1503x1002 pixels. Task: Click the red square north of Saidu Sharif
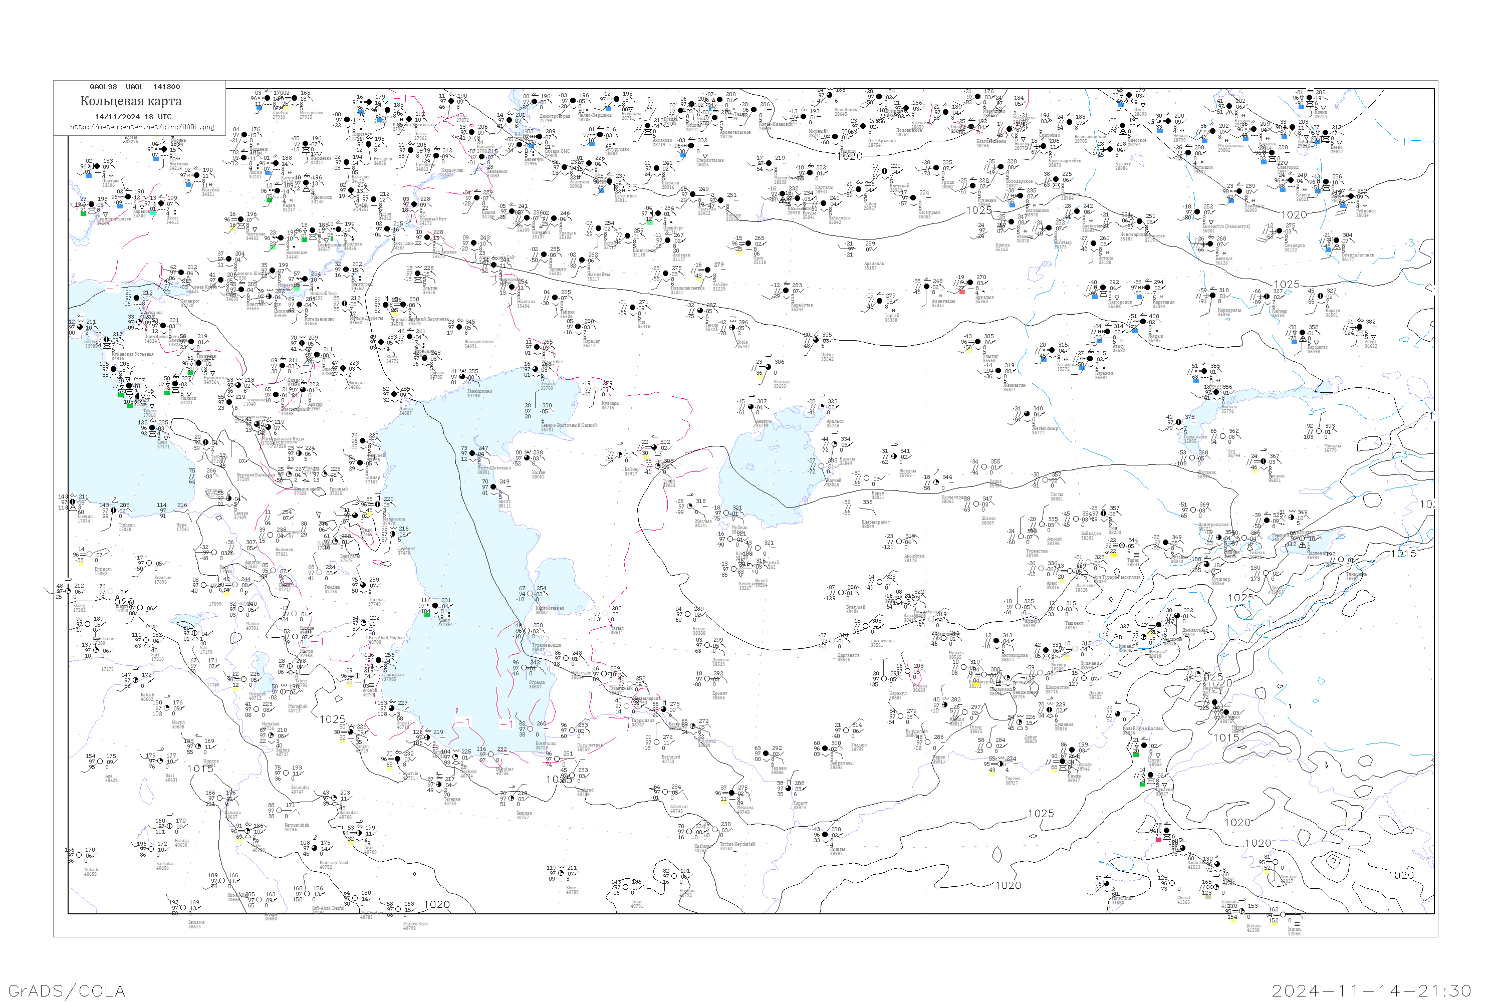[x=1158, y=839]
